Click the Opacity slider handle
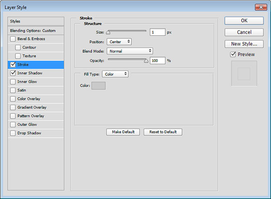 pos(146,60)
